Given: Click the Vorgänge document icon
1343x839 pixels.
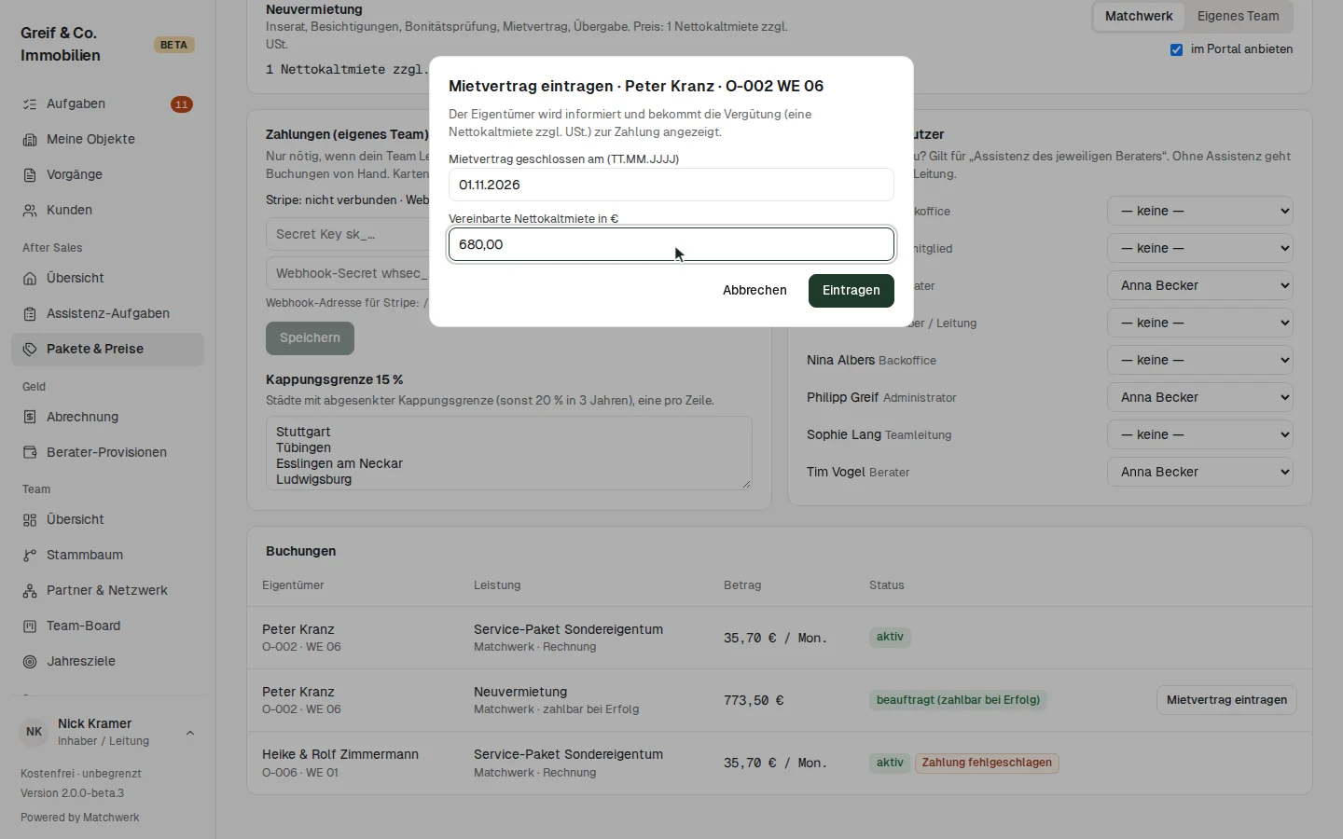Looking at the screenshot, I should 30,175.
